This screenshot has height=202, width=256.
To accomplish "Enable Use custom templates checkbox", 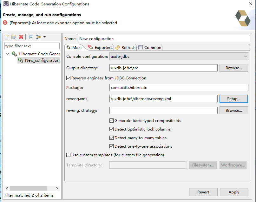I will [x=69, y=155].
